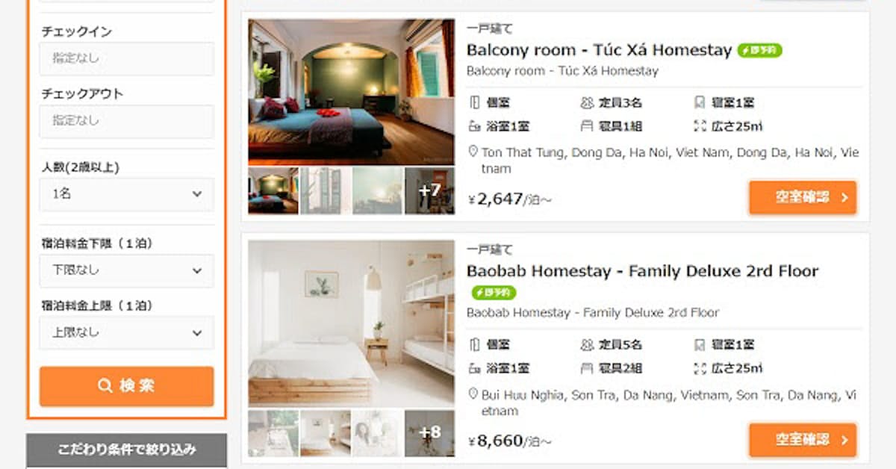Click the チェックアウト date input field
The width and height of the screenshot is (896, 469).
pos(127,121)
